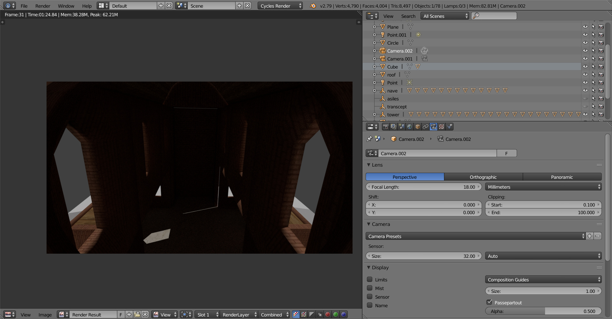Show color channels only
Image resolution: width=612 pixels, height=319 pixels.
coord(304,315)
